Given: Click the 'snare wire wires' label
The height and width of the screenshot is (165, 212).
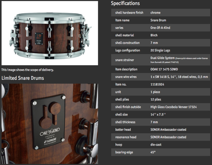Looking at the screenshot, I should [126, 77].
